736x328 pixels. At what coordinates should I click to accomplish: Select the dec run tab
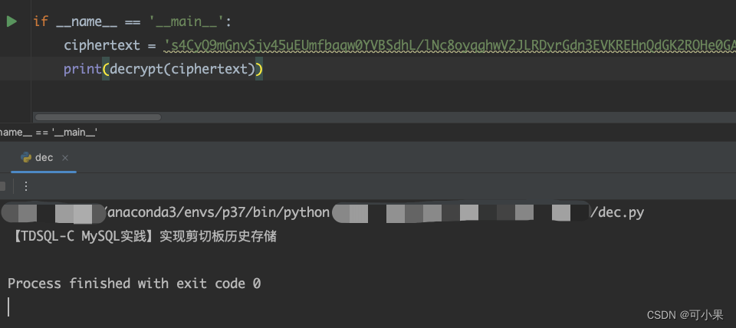coord(44,158)
